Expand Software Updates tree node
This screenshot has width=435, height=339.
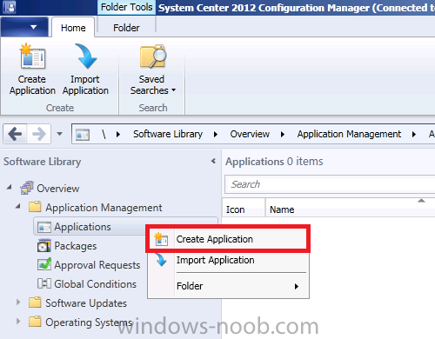tap(18, 302)
